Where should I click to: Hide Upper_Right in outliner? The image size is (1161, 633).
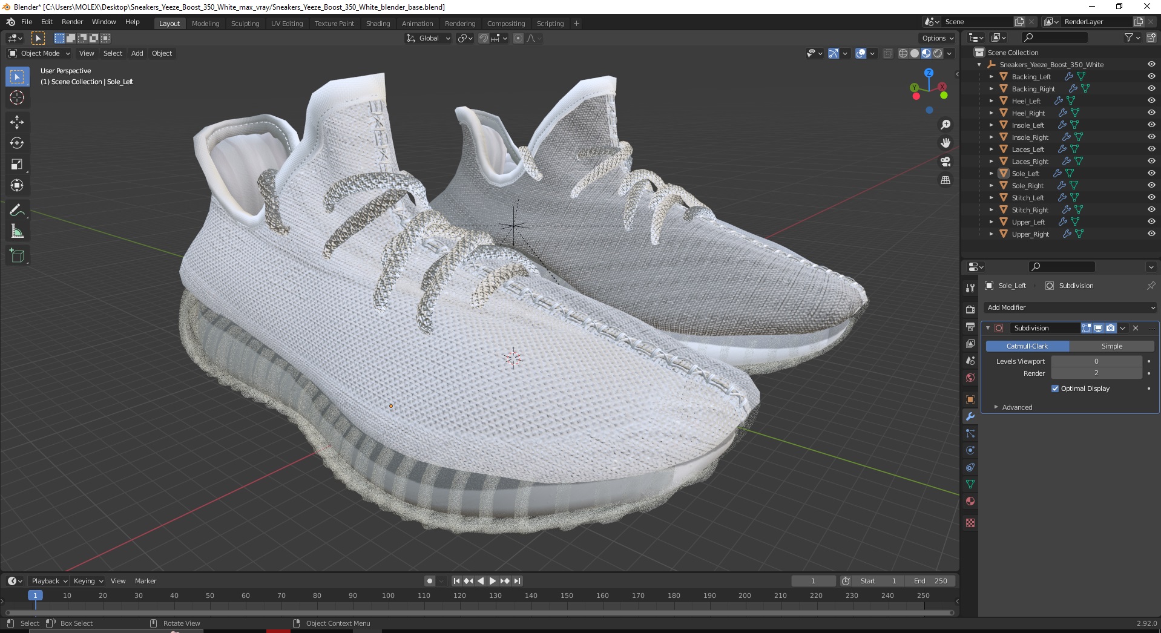tap(1151, 234)
